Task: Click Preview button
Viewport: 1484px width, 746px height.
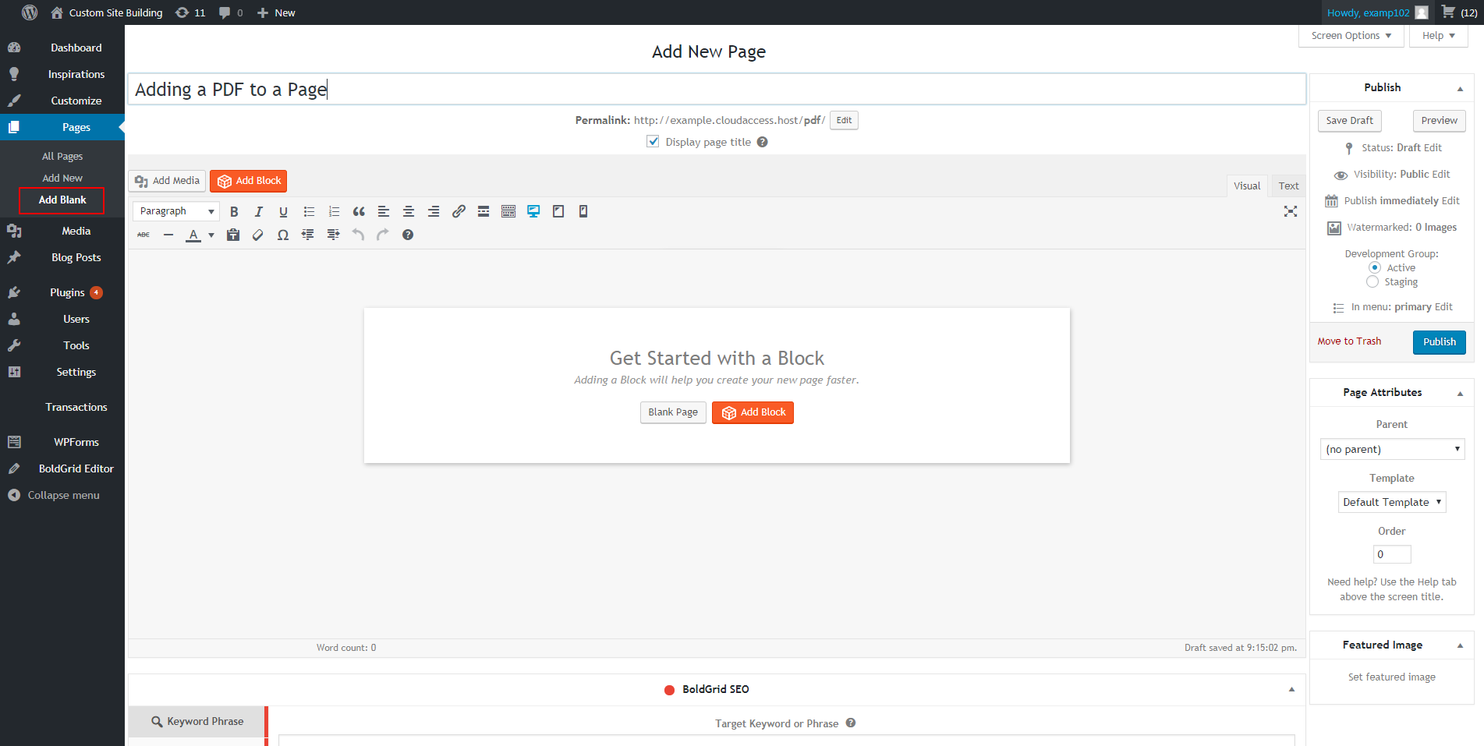Action: click(1440, 121)
